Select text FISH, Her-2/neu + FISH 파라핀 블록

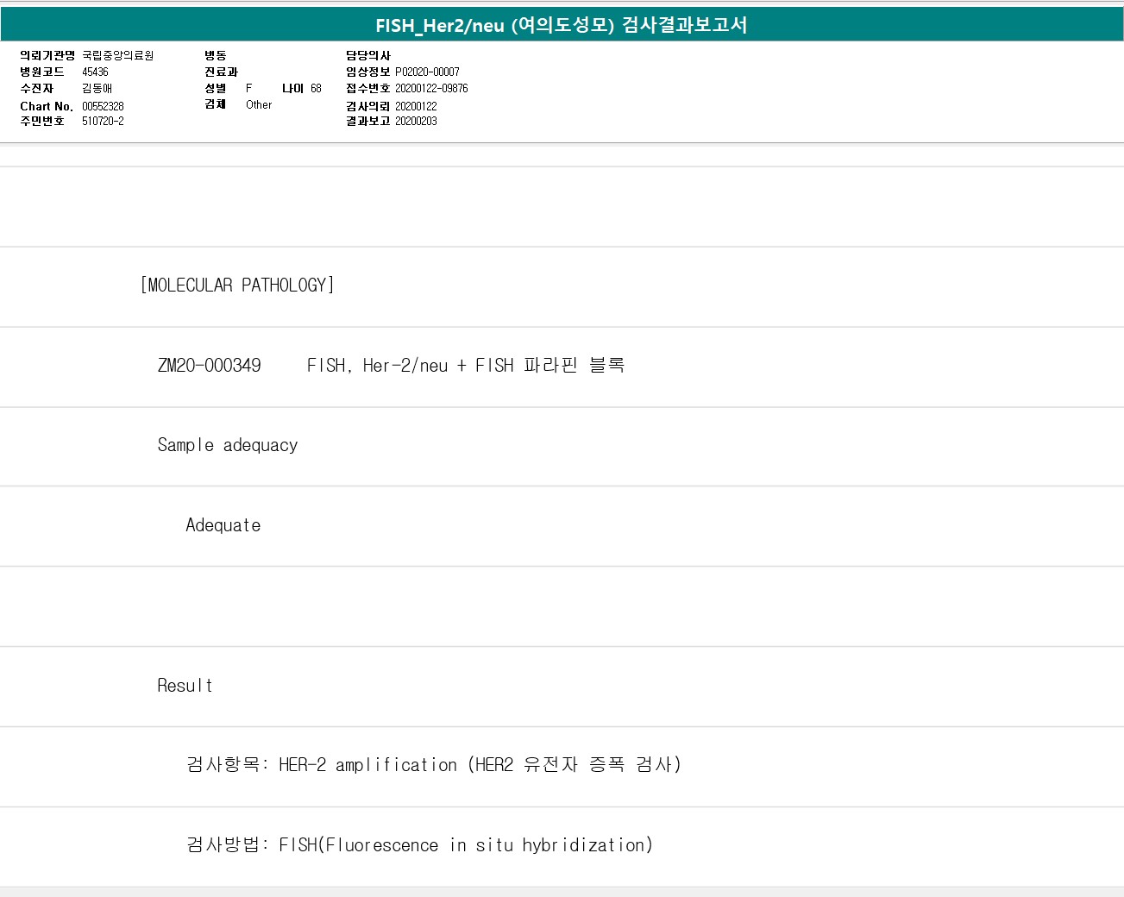[x=466, y=366]
